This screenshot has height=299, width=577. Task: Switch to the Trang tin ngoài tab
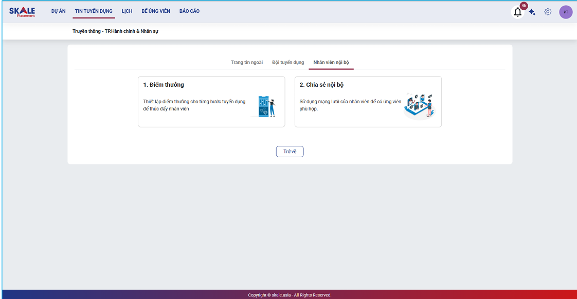pyautogui.click(x=247, y=63)
